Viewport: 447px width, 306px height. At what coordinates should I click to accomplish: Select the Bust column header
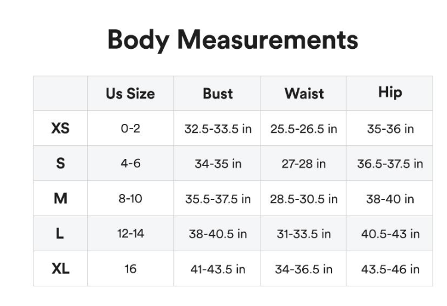click(x=218, y=93)
